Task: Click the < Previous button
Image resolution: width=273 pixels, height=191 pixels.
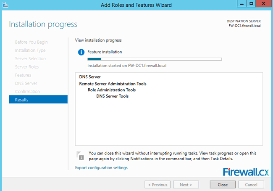Action: pyautogui.click(x=157, y=185)
